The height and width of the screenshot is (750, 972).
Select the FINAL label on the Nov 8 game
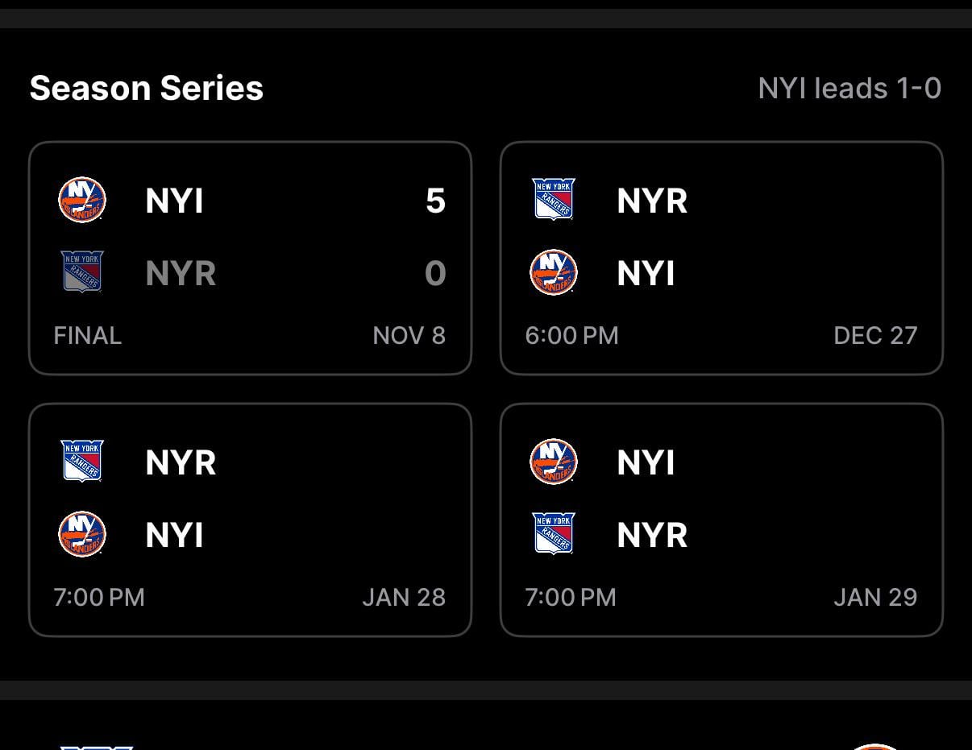[x=87, y=335]
